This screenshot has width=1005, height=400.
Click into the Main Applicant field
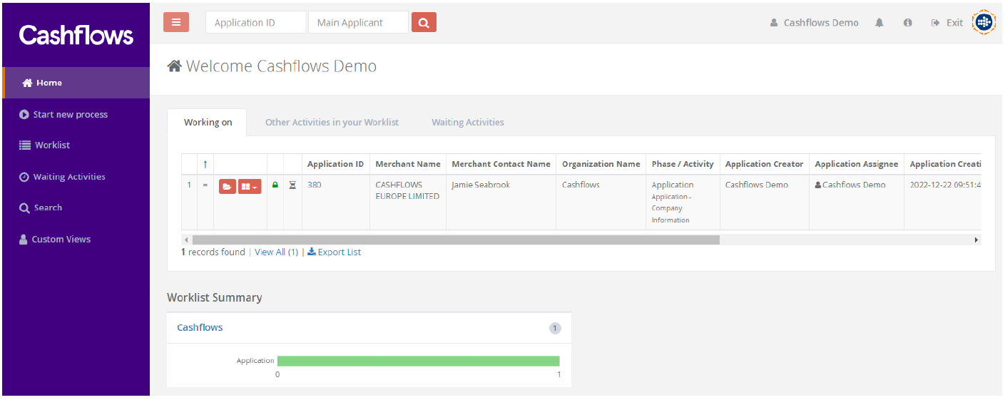[358, 22]
